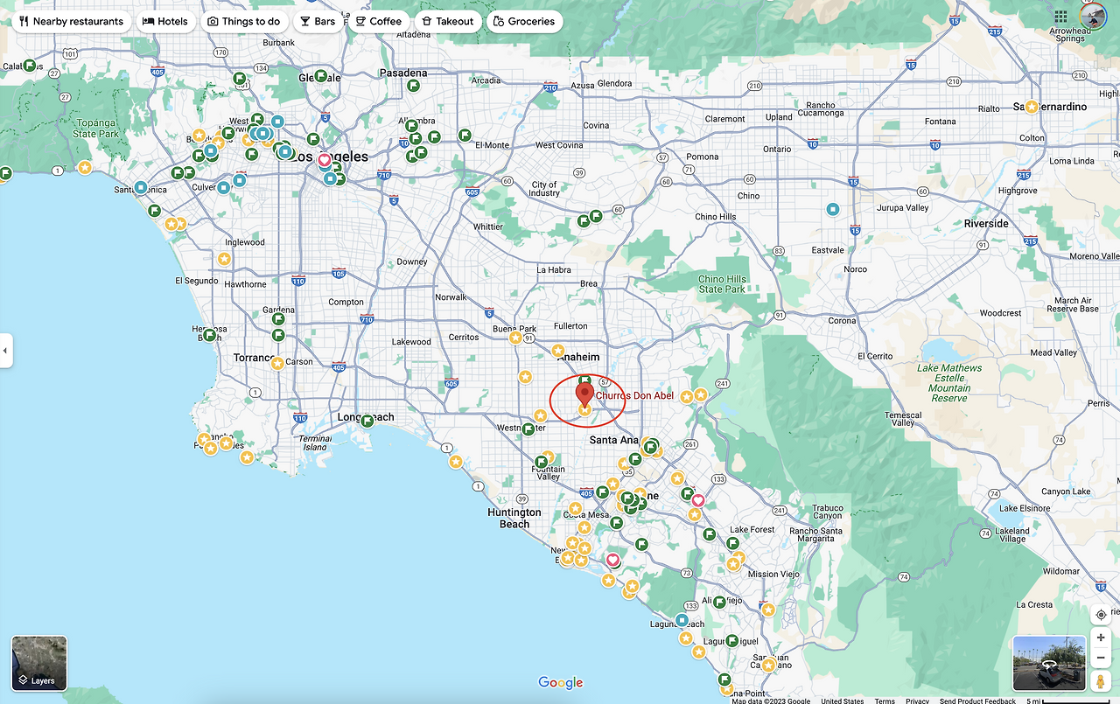Click the Riverside city label

(x=986, y=224)
